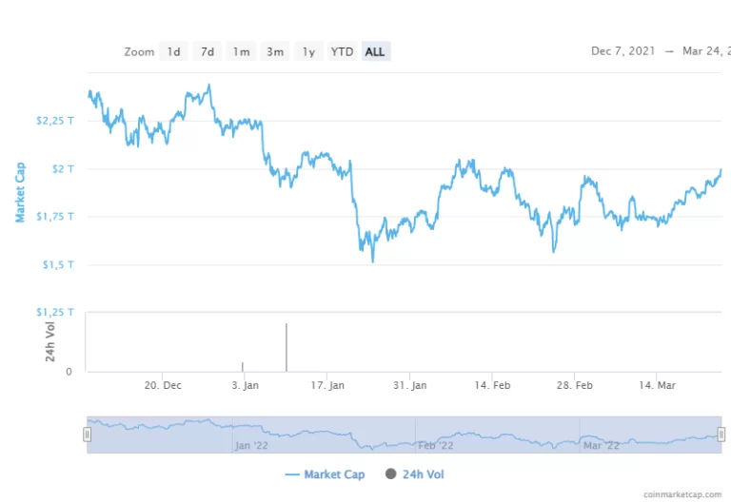The image size is (731, 502).
Task: Grab the left navigator range handle
Action: 88,434
